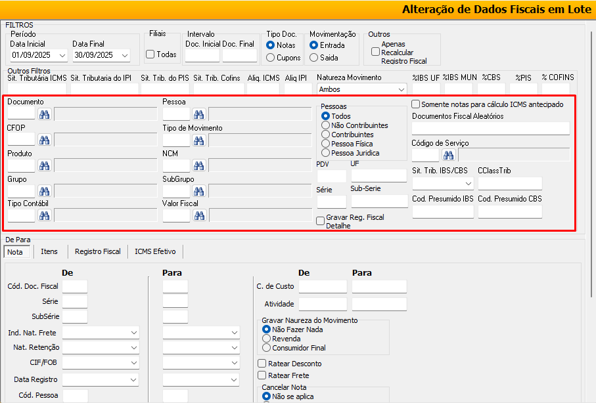Open the Grupo lookup binoculars icon
596x403 pixels.
(x=44, y=191)
